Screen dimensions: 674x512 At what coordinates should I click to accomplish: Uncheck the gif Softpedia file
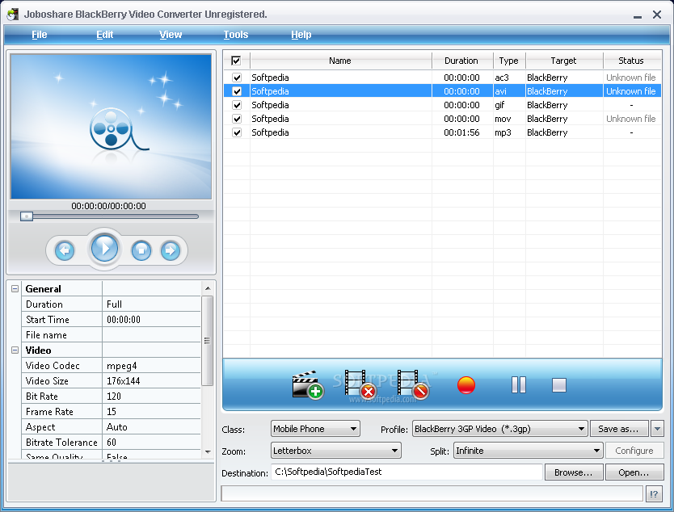(237, 105)
